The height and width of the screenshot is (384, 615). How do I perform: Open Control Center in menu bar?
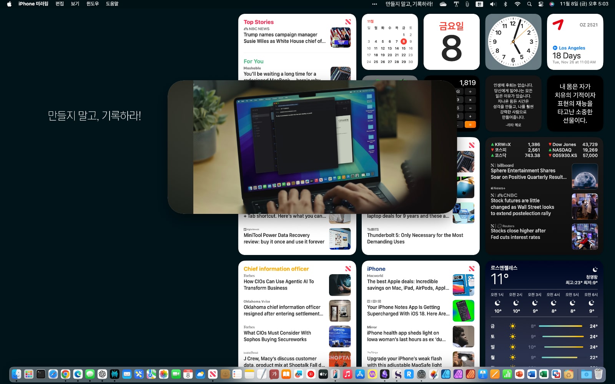[541, 4]
